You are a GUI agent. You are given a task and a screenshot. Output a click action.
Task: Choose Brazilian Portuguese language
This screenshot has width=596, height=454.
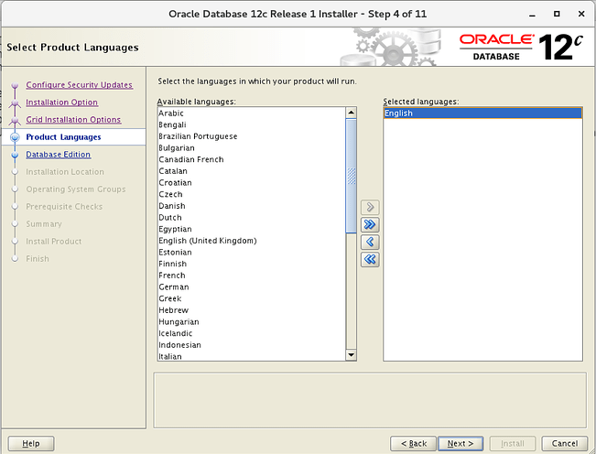pyautogui.click(x=252, y=136)
